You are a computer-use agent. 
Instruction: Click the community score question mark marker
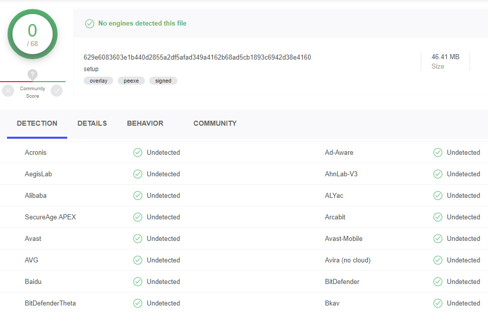[x=33, y=75]
